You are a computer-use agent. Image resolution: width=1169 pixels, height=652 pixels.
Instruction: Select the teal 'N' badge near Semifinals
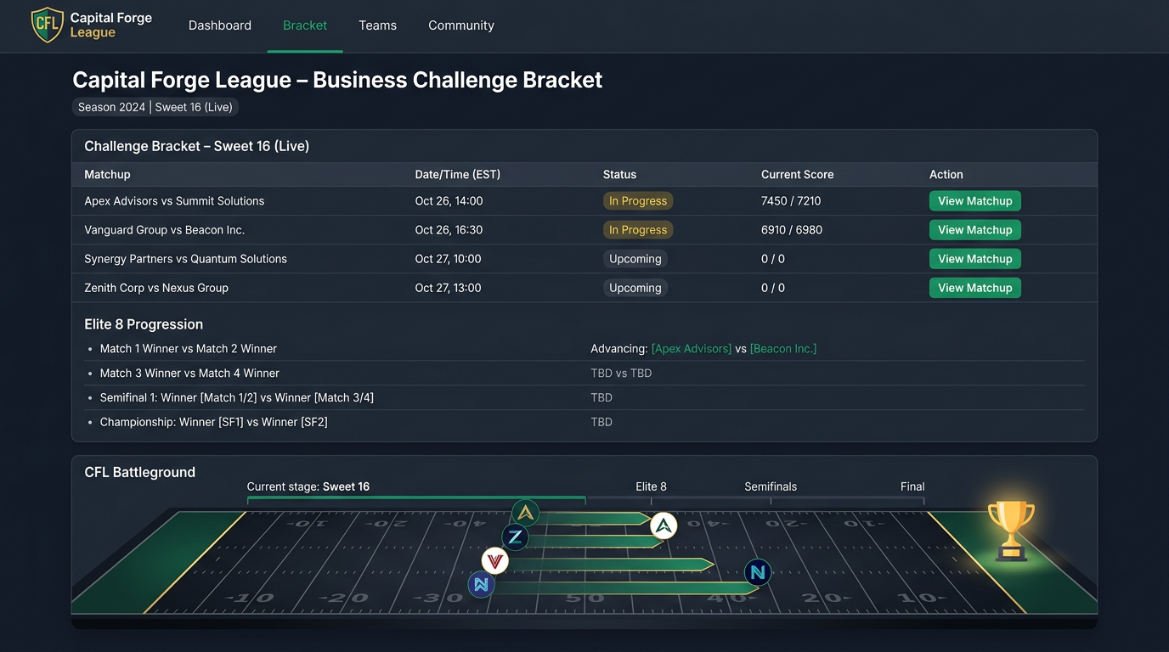(x=758, y=573)
